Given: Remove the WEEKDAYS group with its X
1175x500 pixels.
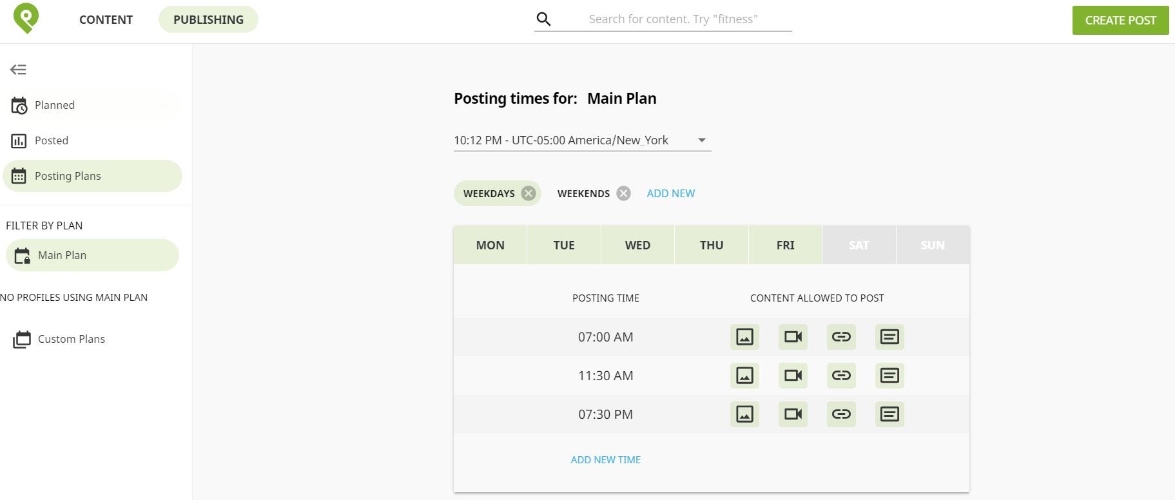Looking at the screenshot, I should (529, 193).
